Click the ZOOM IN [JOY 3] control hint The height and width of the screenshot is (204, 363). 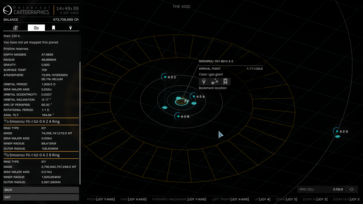315,199
